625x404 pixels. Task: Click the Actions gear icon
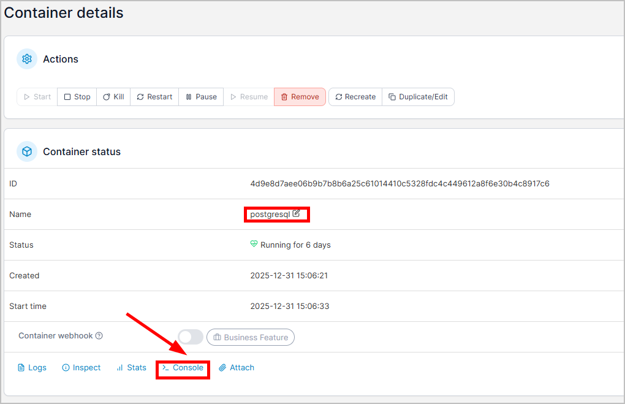(x=27, y=59)
